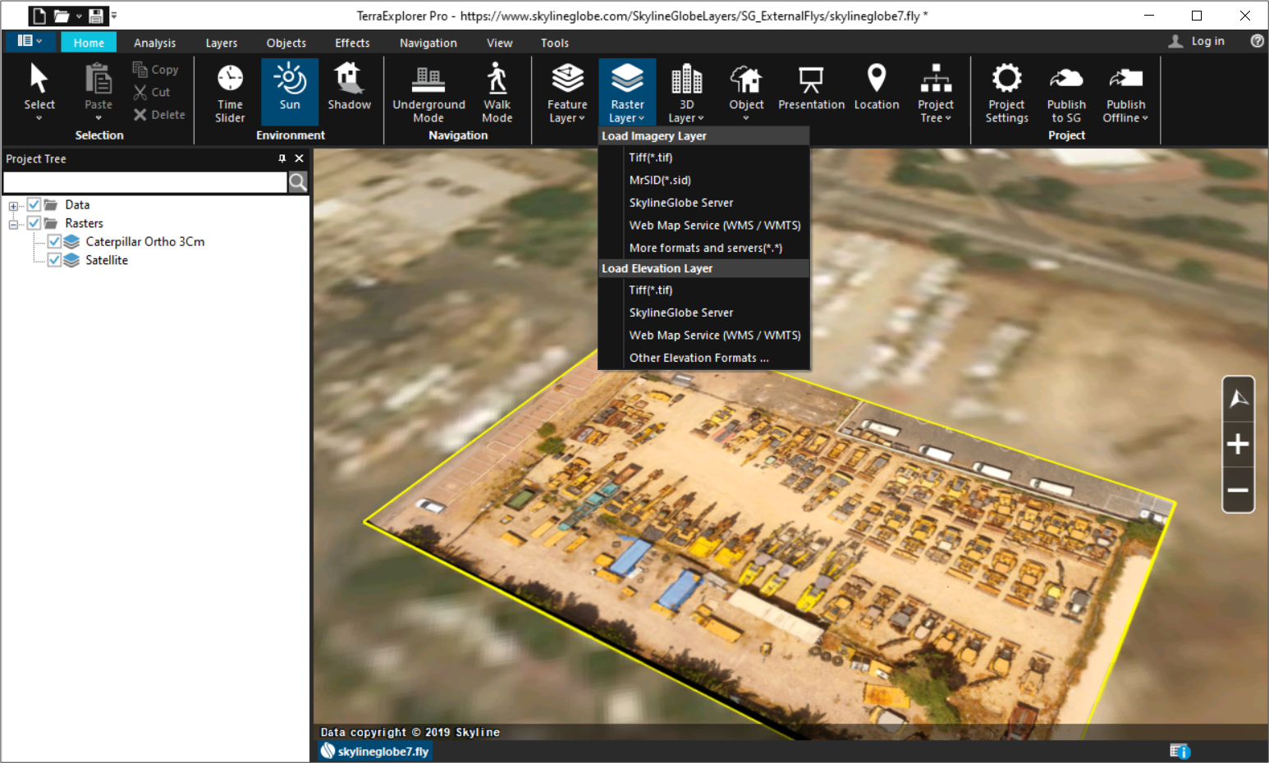
Task: Open the Feature Layer dropdown
Action: click(567, 92)
